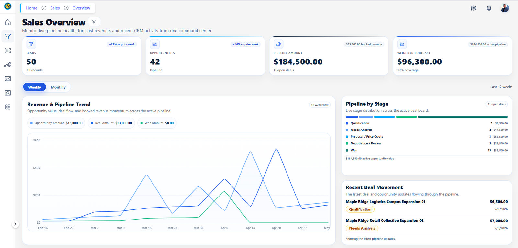Open the filter dropdown beside Sales Overview
The height and width of the screenshot is (248, 518).
[94, 22]
